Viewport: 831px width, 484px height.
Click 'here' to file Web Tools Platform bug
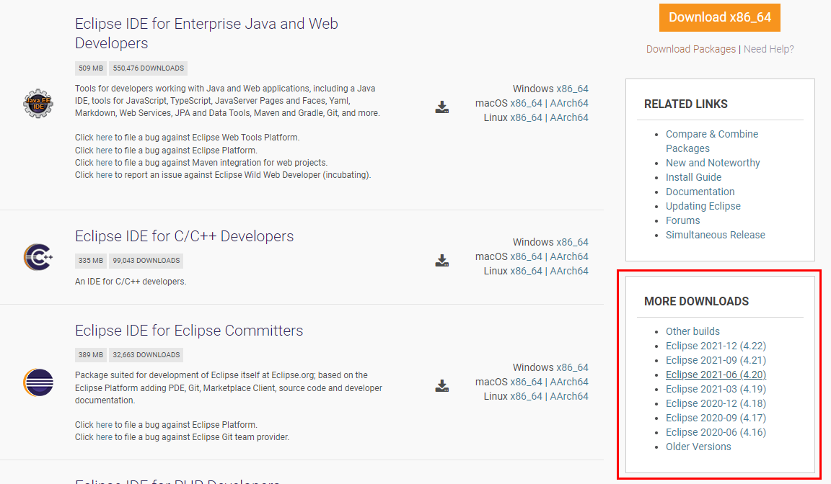104,138
